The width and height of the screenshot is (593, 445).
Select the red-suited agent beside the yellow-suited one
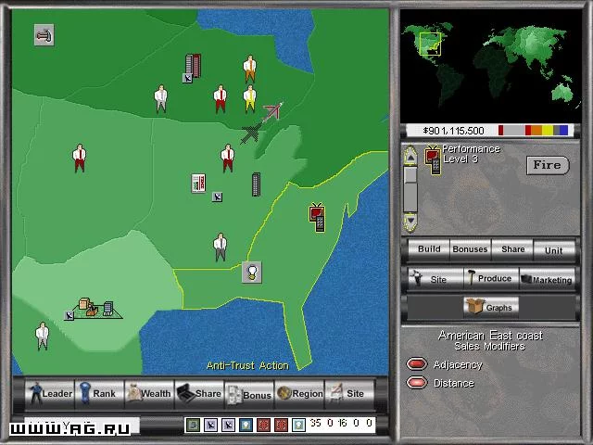coord(221,99)
